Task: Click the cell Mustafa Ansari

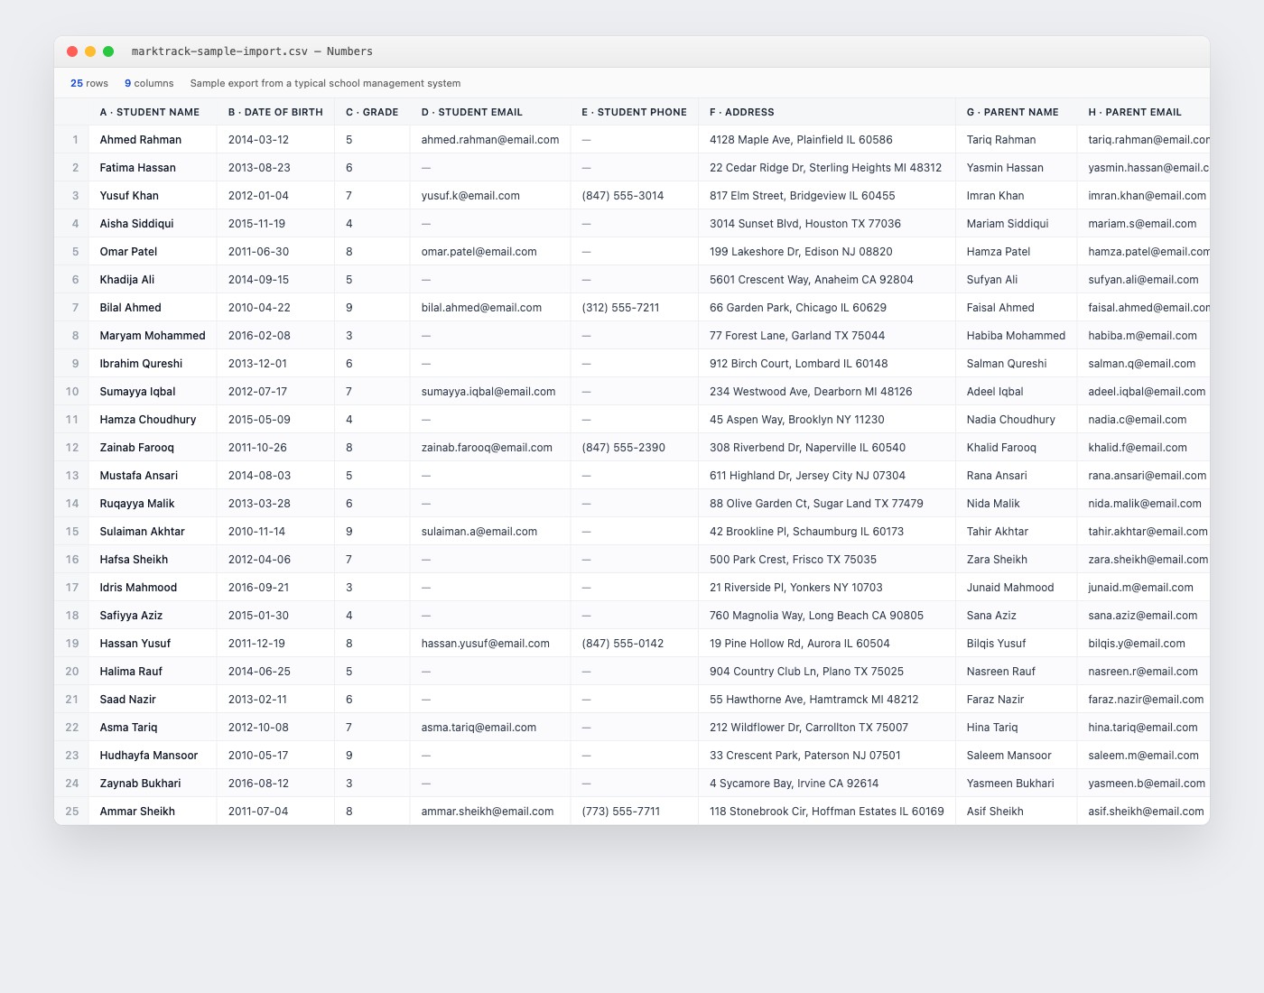Action: (153, 476)
